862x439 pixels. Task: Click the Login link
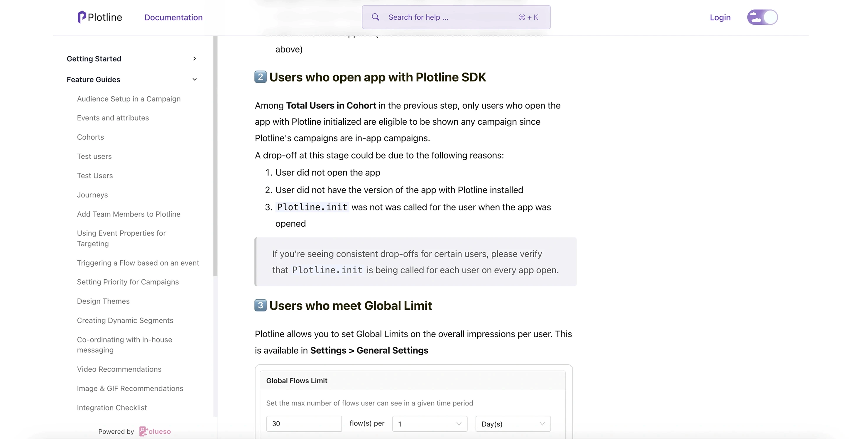(x=720, y=17)
